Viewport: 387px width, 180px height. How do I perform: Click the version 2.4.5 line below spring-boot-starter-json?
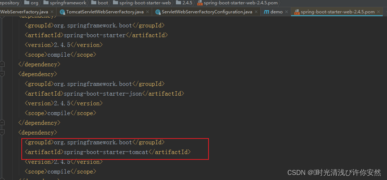[63, 103]
